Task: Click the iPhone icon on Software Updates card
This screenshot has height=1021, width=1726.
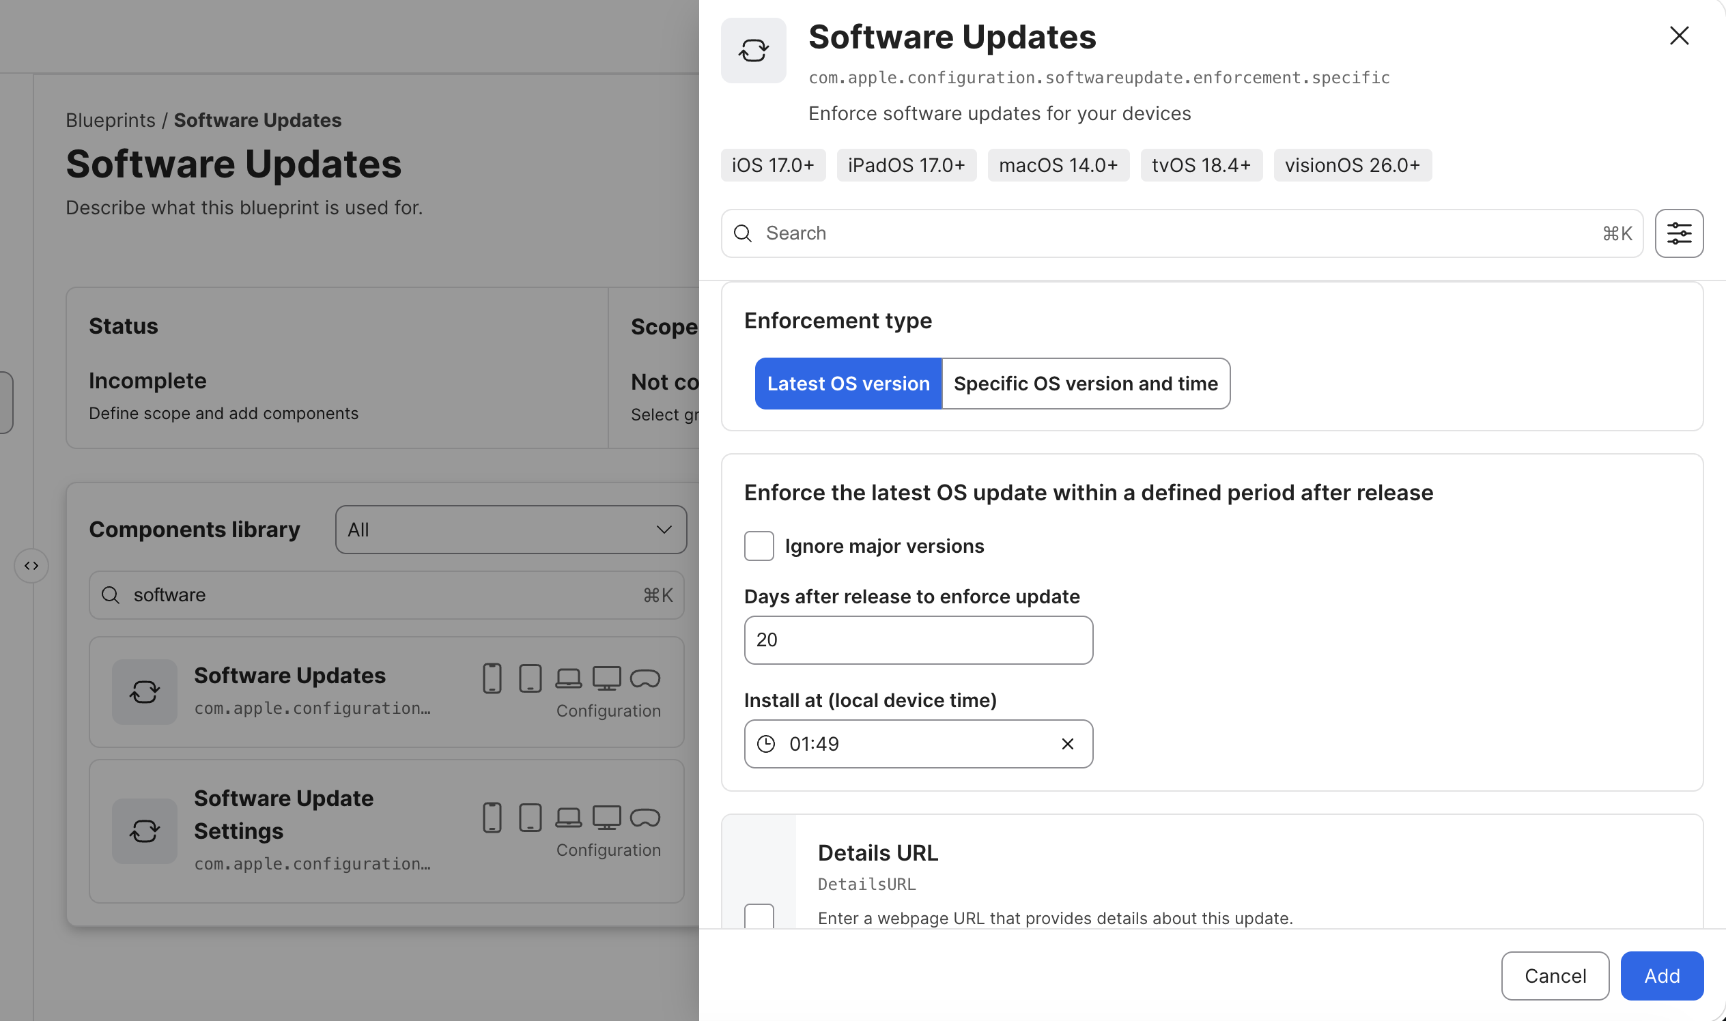Action: click(492, 678)
